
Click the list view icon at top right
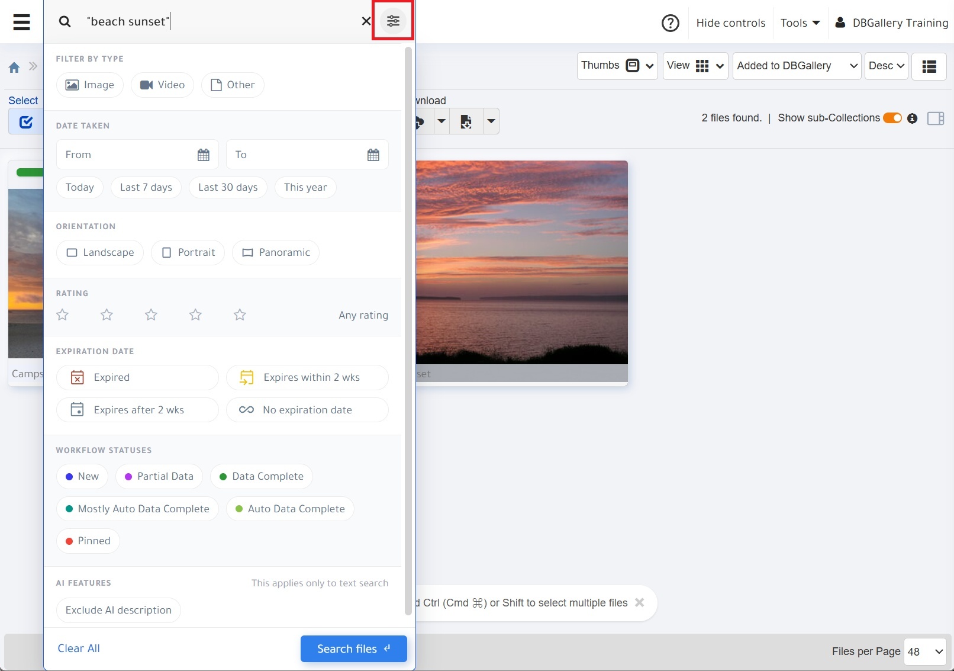coord(929,66)
